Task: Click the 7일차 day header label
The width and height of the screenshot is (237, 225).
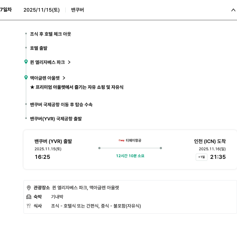Action: [6, 10]
